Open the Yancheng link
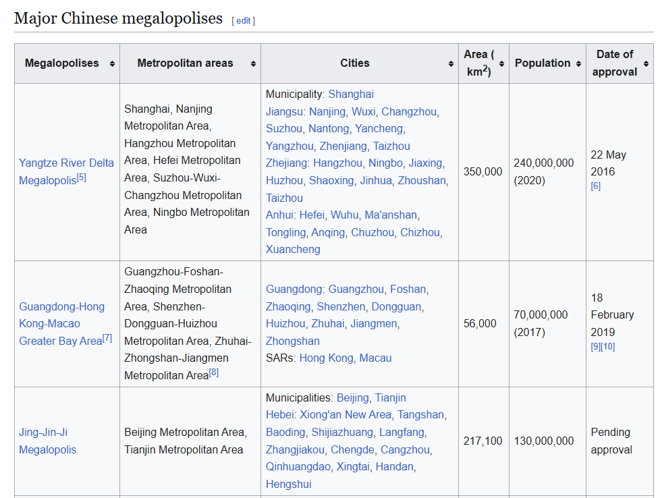This screenshot has width=660, height=498. (379, 128)
